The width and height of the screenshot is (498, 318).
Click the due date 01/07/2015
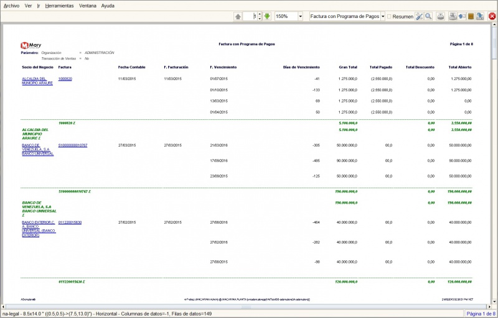pos(219,78)
